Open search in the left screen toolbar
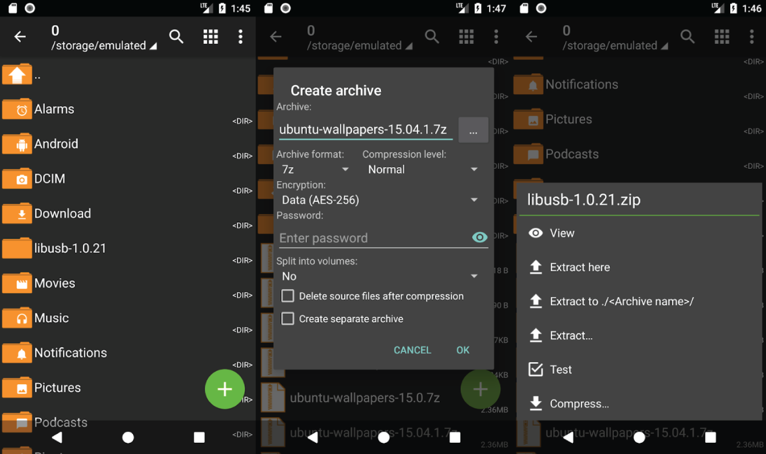Screen dimensions: 766x454 click(x=176, y=36)
